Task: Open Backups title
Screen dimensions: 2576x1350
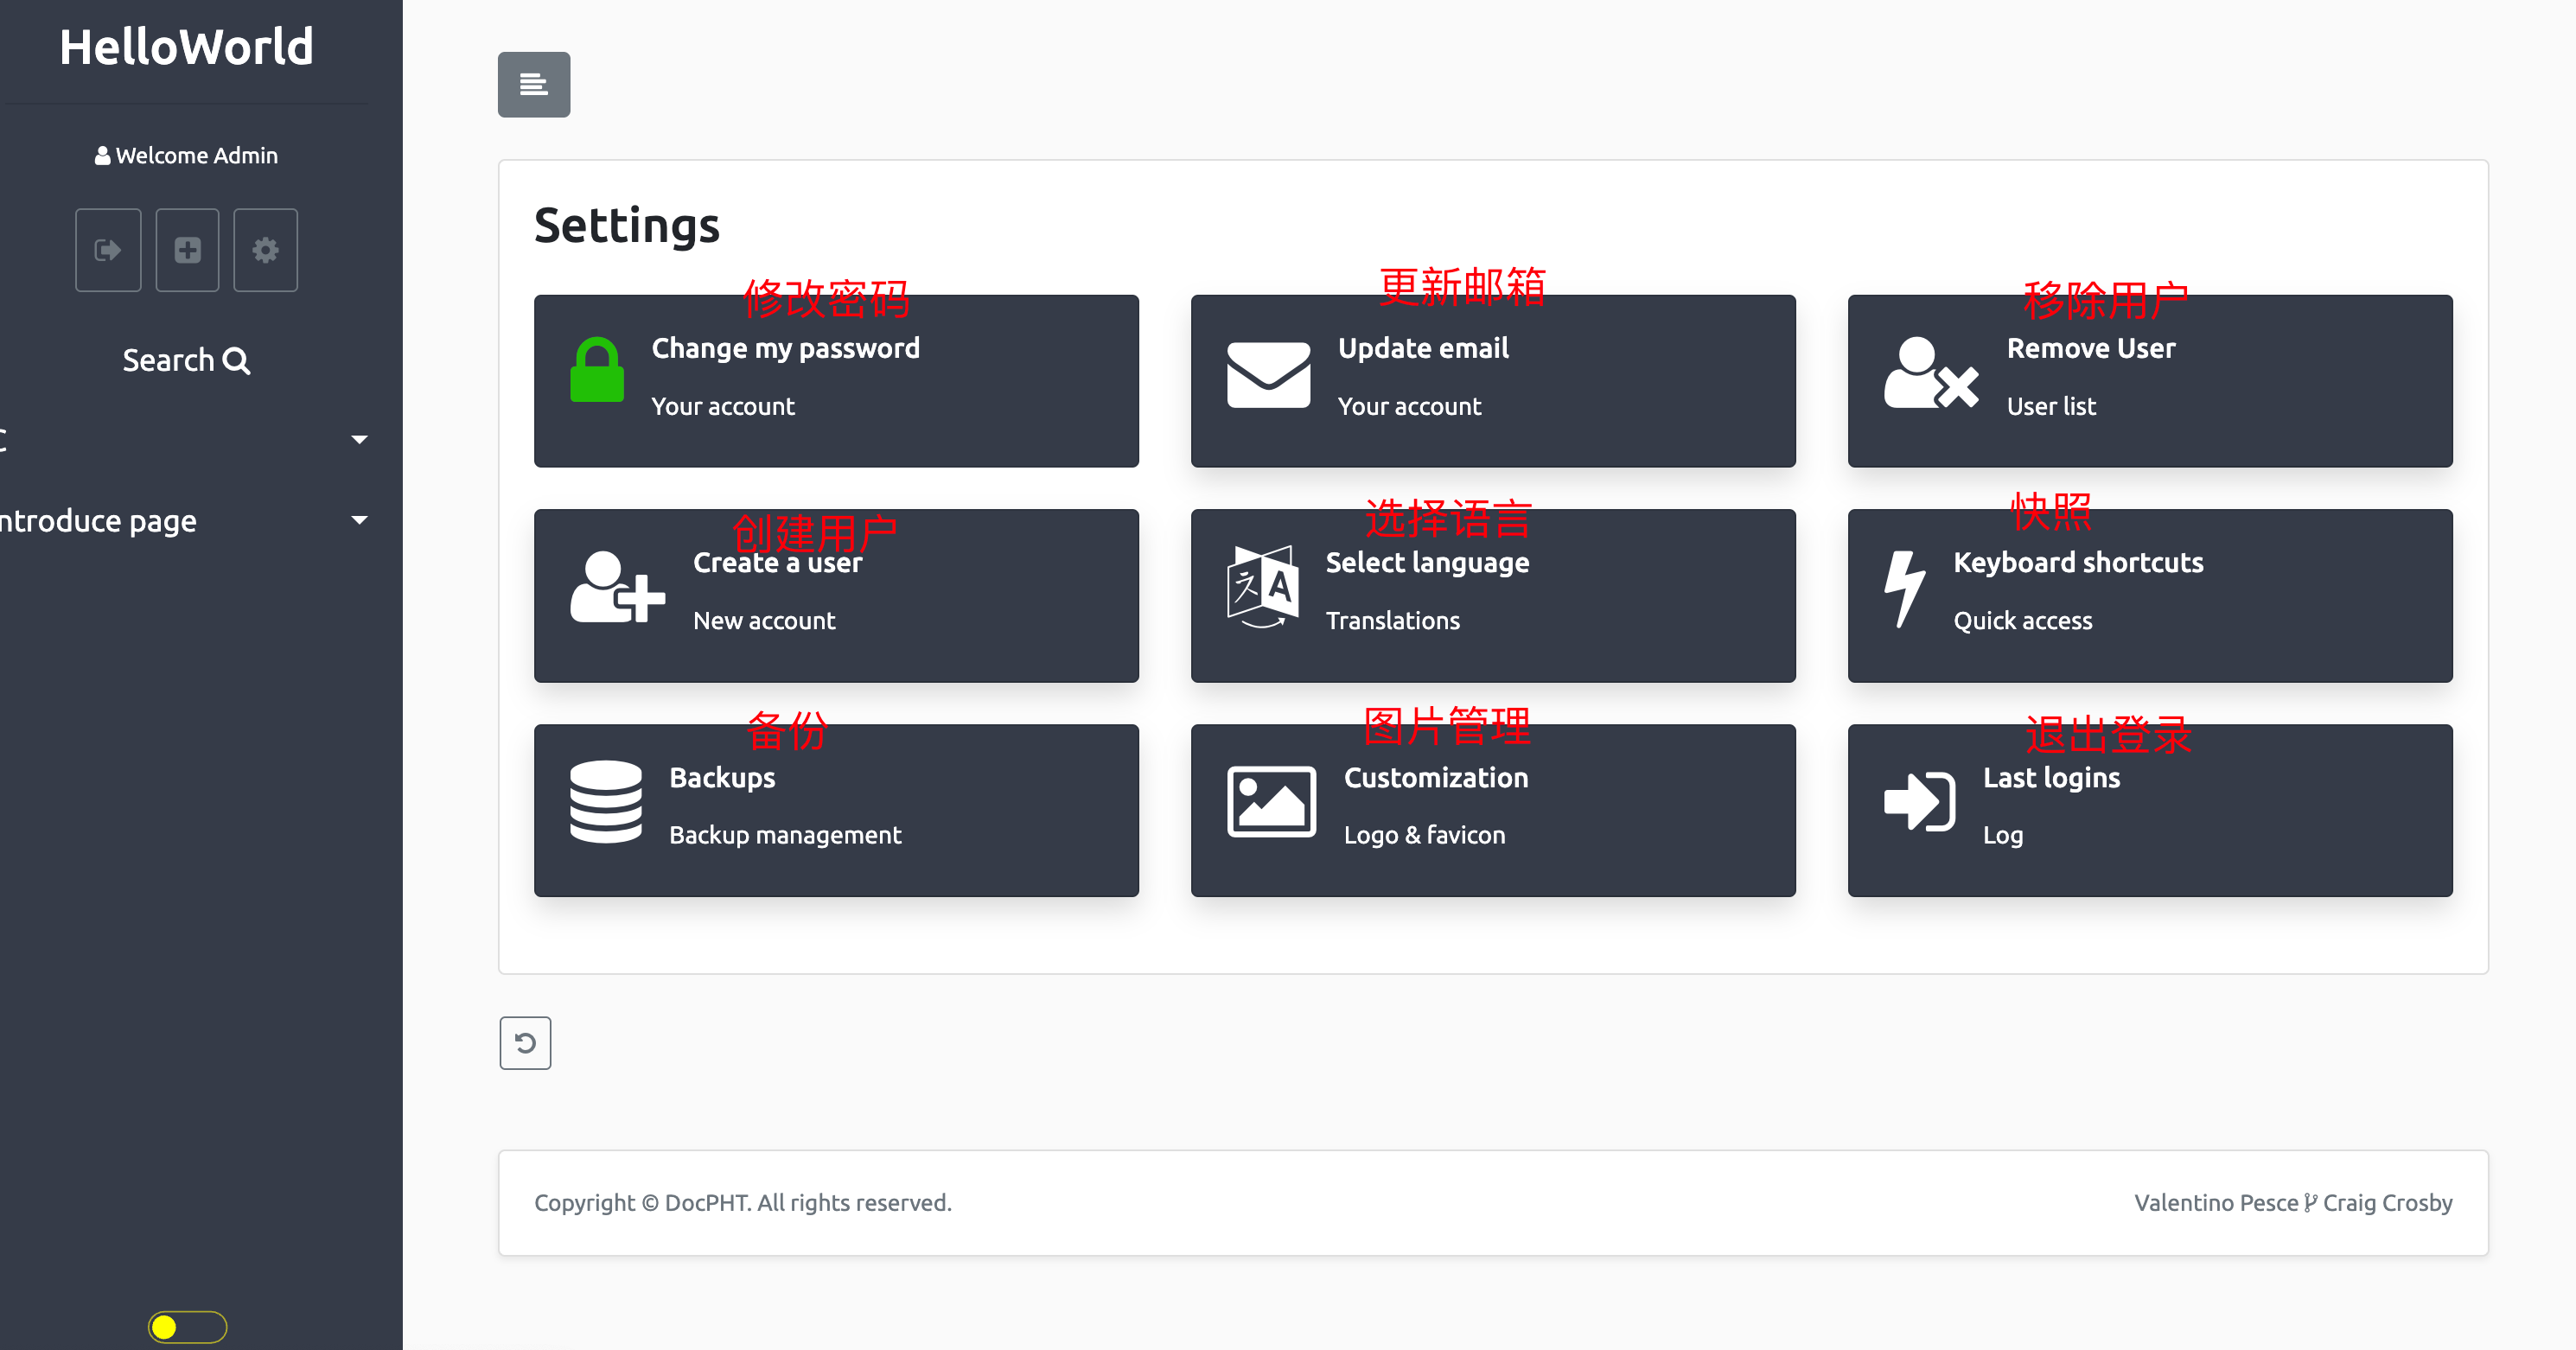Action: (x=722, y=778)
